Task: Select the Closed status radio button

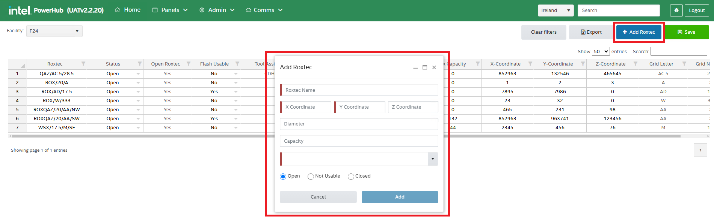Action: click(351, 176)
